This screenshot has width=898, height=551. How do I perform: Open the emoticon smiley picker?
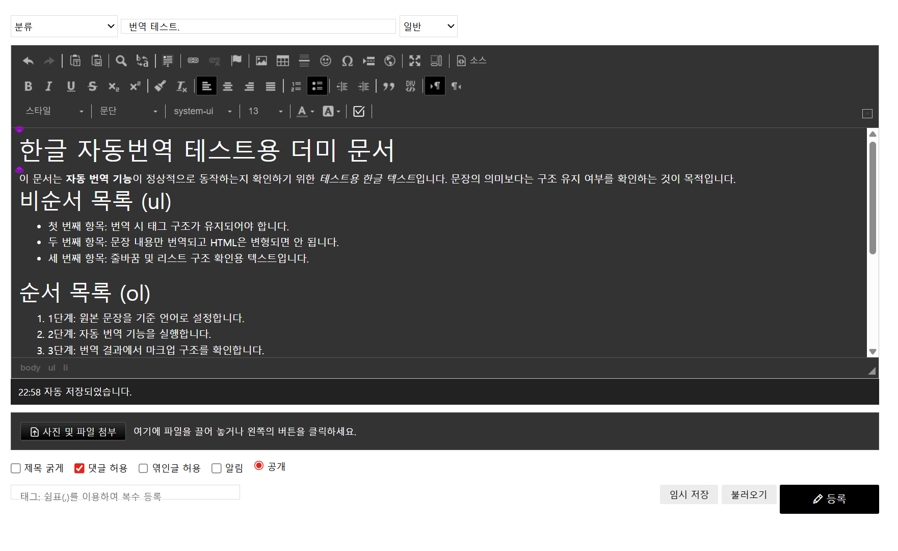pos(326,61)
